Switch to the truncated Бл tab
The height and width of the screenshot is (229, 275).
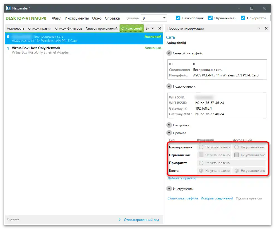coord(147,28)
